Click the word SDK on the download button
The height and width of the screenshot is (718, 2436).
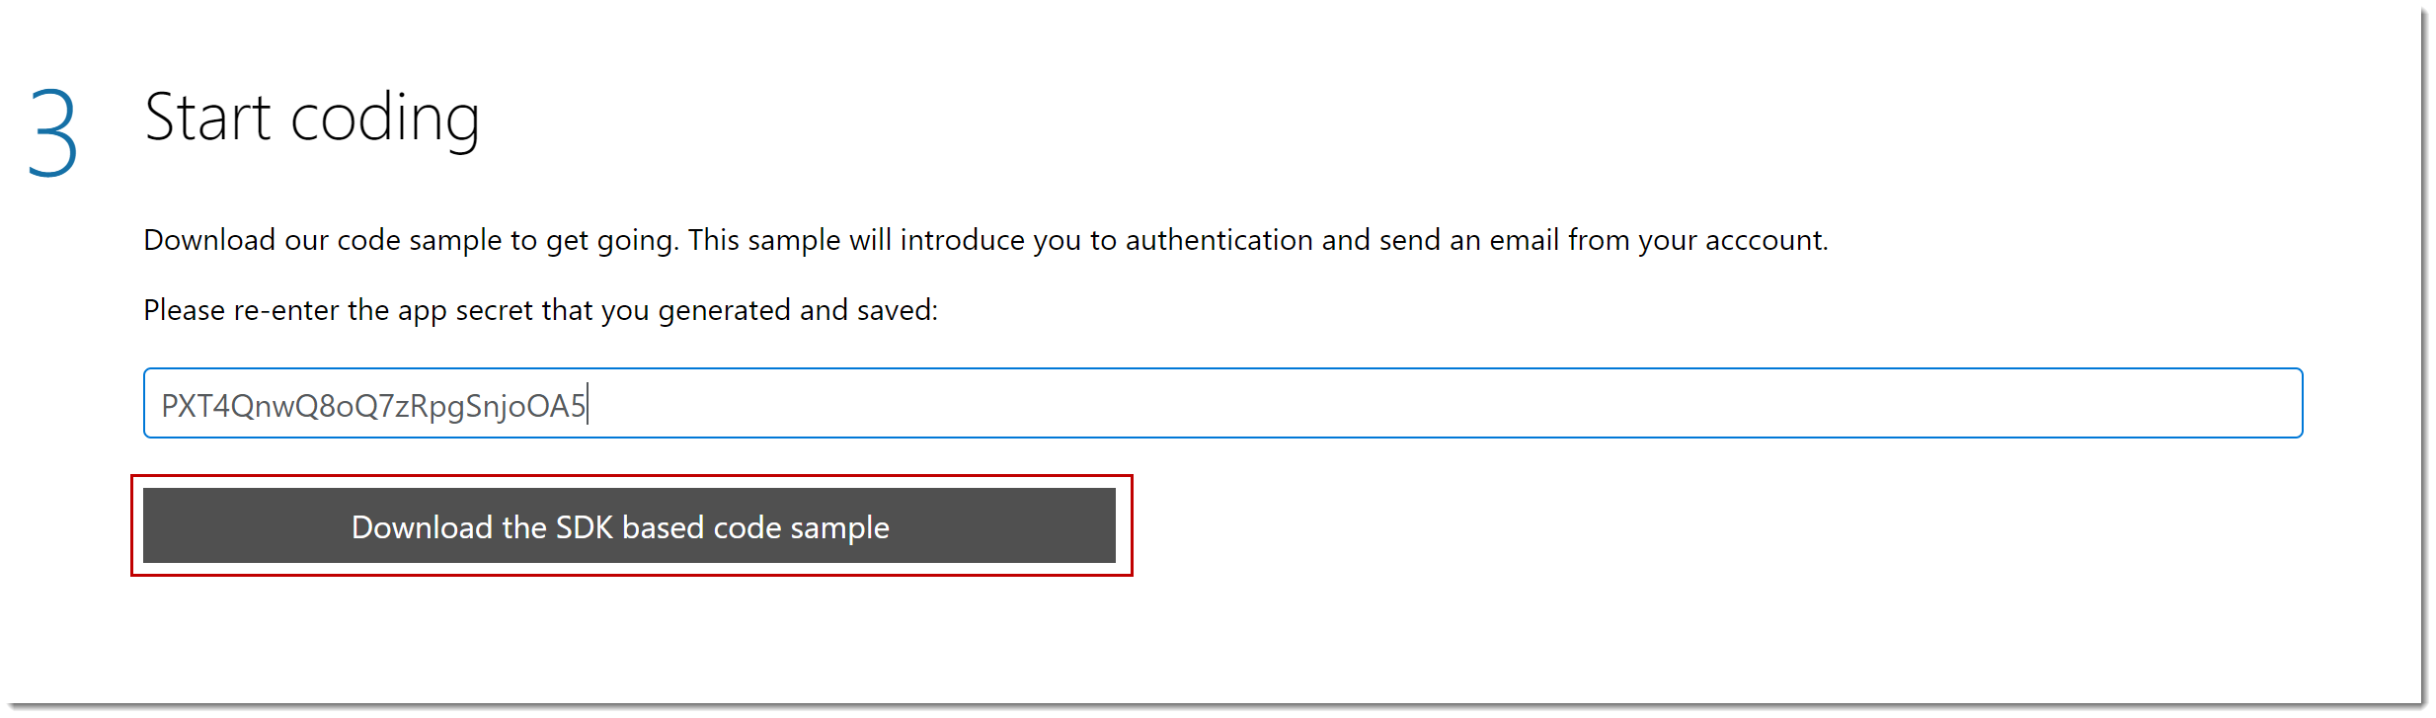[585, 527]
